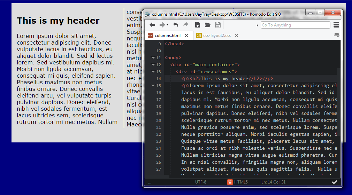
Task: Click the UTF-8 encoding in the status bar
Action: 200,182
